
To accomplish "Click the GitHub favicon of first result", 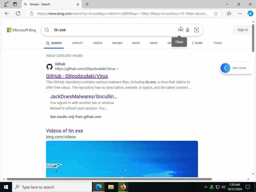I will click(49, 66).
